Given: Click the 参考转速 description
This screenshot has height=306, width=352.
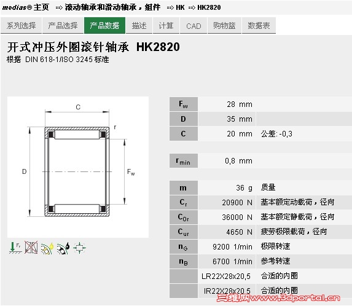Looking at the screenshot, I should pyautogui.click(x=275, y=261).
